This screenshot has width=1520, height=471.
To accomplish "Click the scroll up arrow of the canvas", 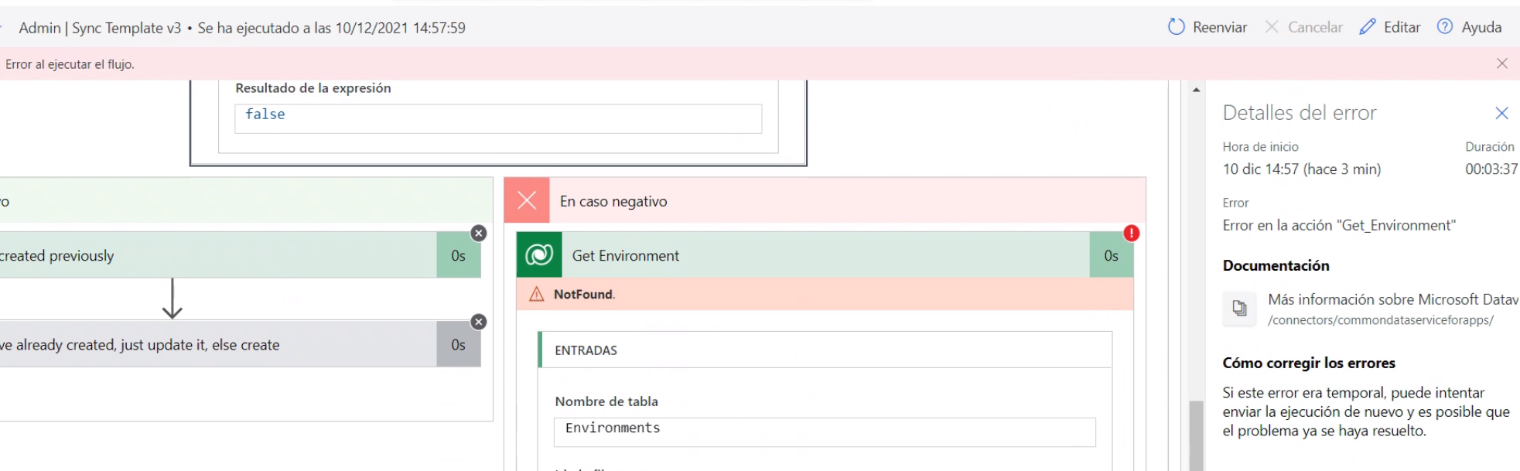I will click(x=1196, y=90).
